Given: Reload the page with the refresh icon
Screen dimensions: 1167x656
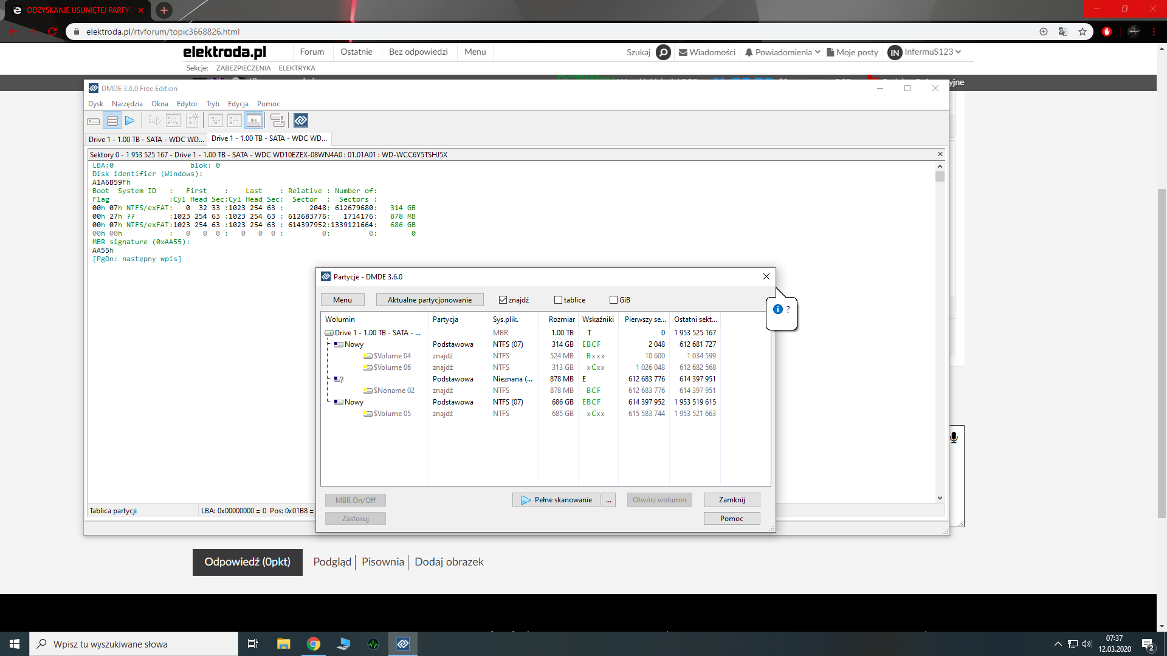Looking at the screenshot, I should pyautogui.click(x=52, y=32).
